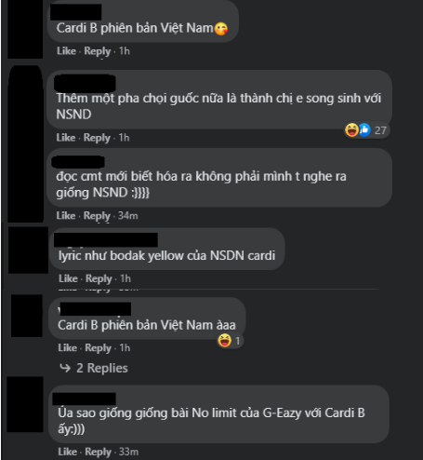Click the laughing emoji reaction with count 1
The image size is (423, 460).
225,341
